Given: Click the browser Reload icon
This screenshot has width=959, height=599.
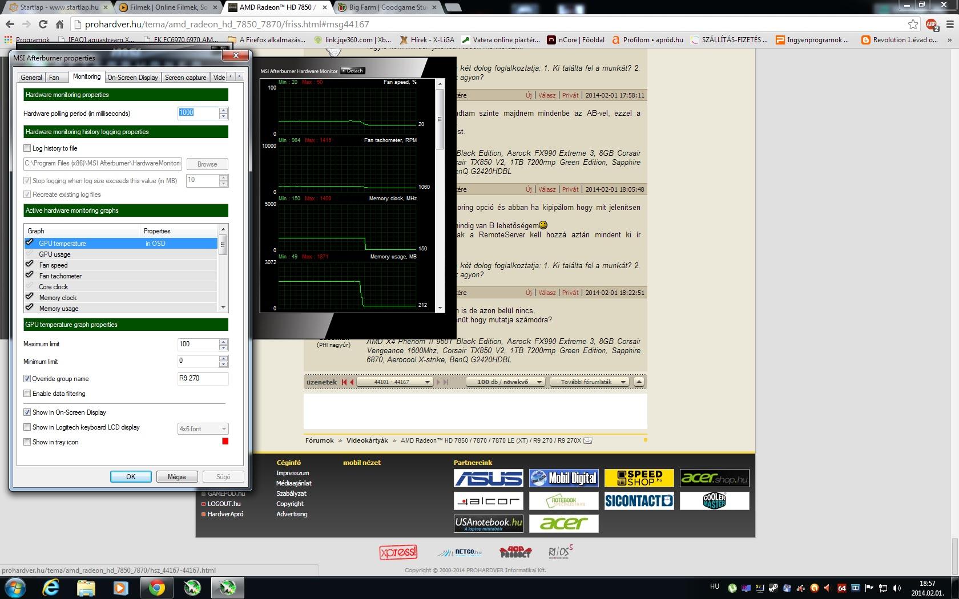Looking at the screenshot, I should [x=43, y=25].
